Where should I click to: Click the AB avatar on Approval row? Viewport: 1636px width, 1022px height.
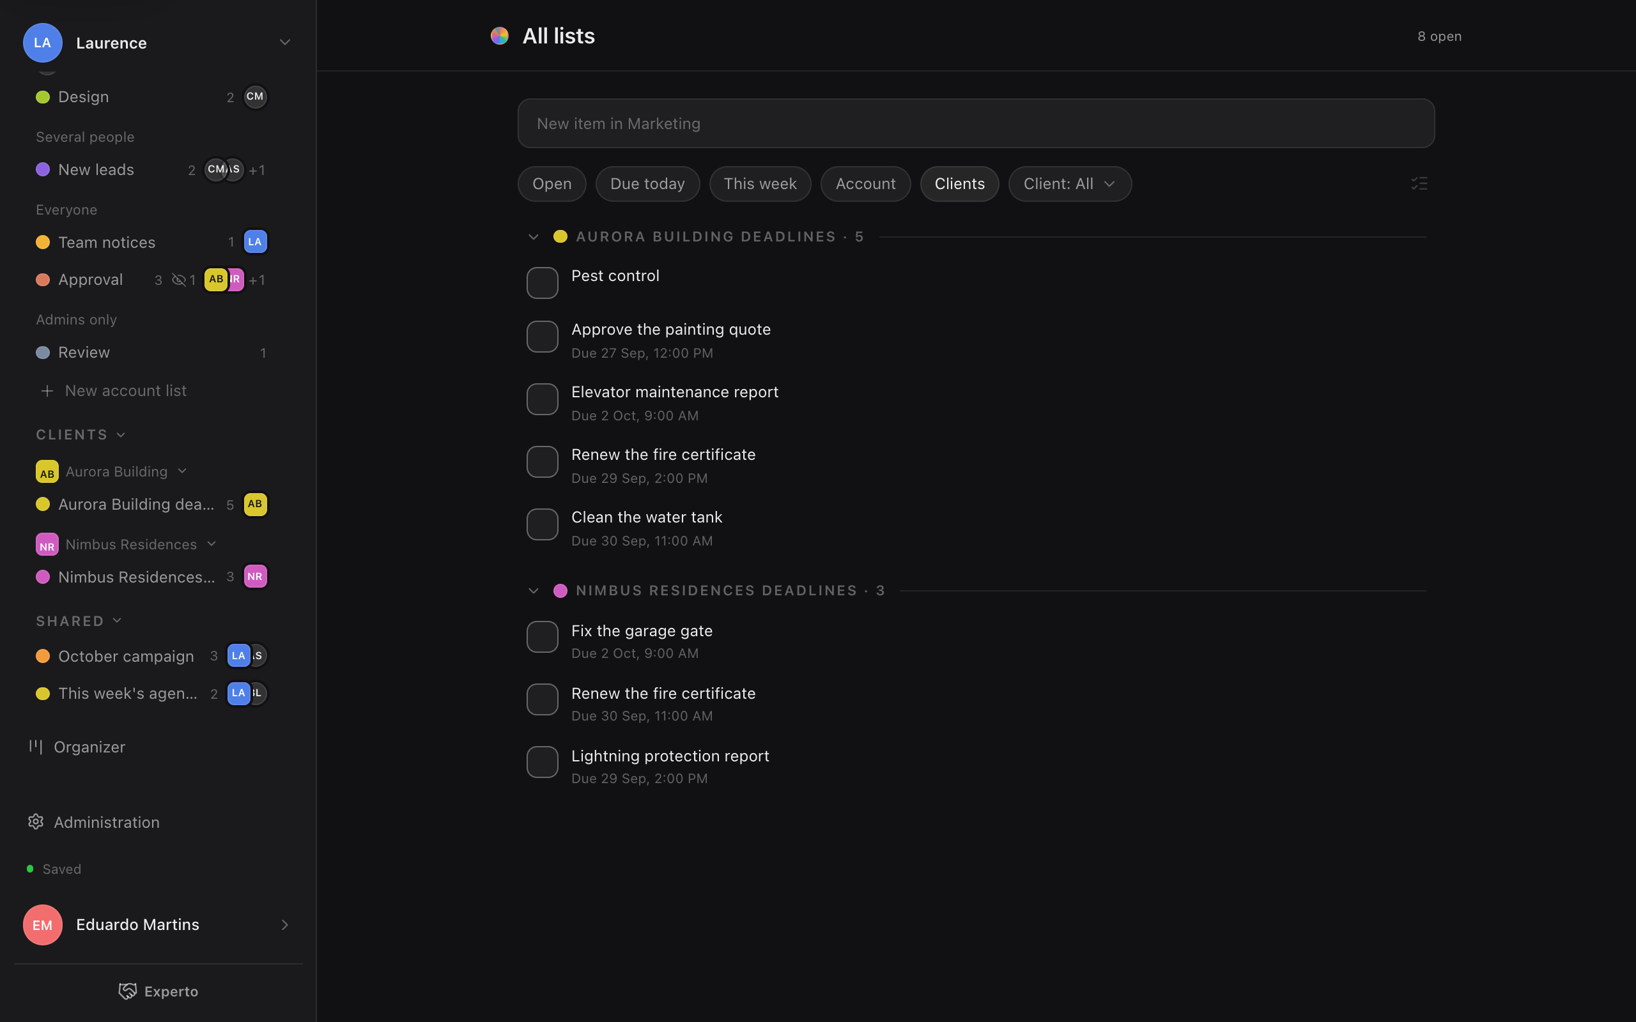[x=215, y=279]
